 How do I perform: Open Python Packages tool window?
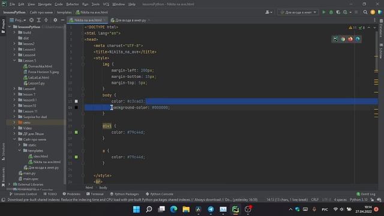[124, 194]
